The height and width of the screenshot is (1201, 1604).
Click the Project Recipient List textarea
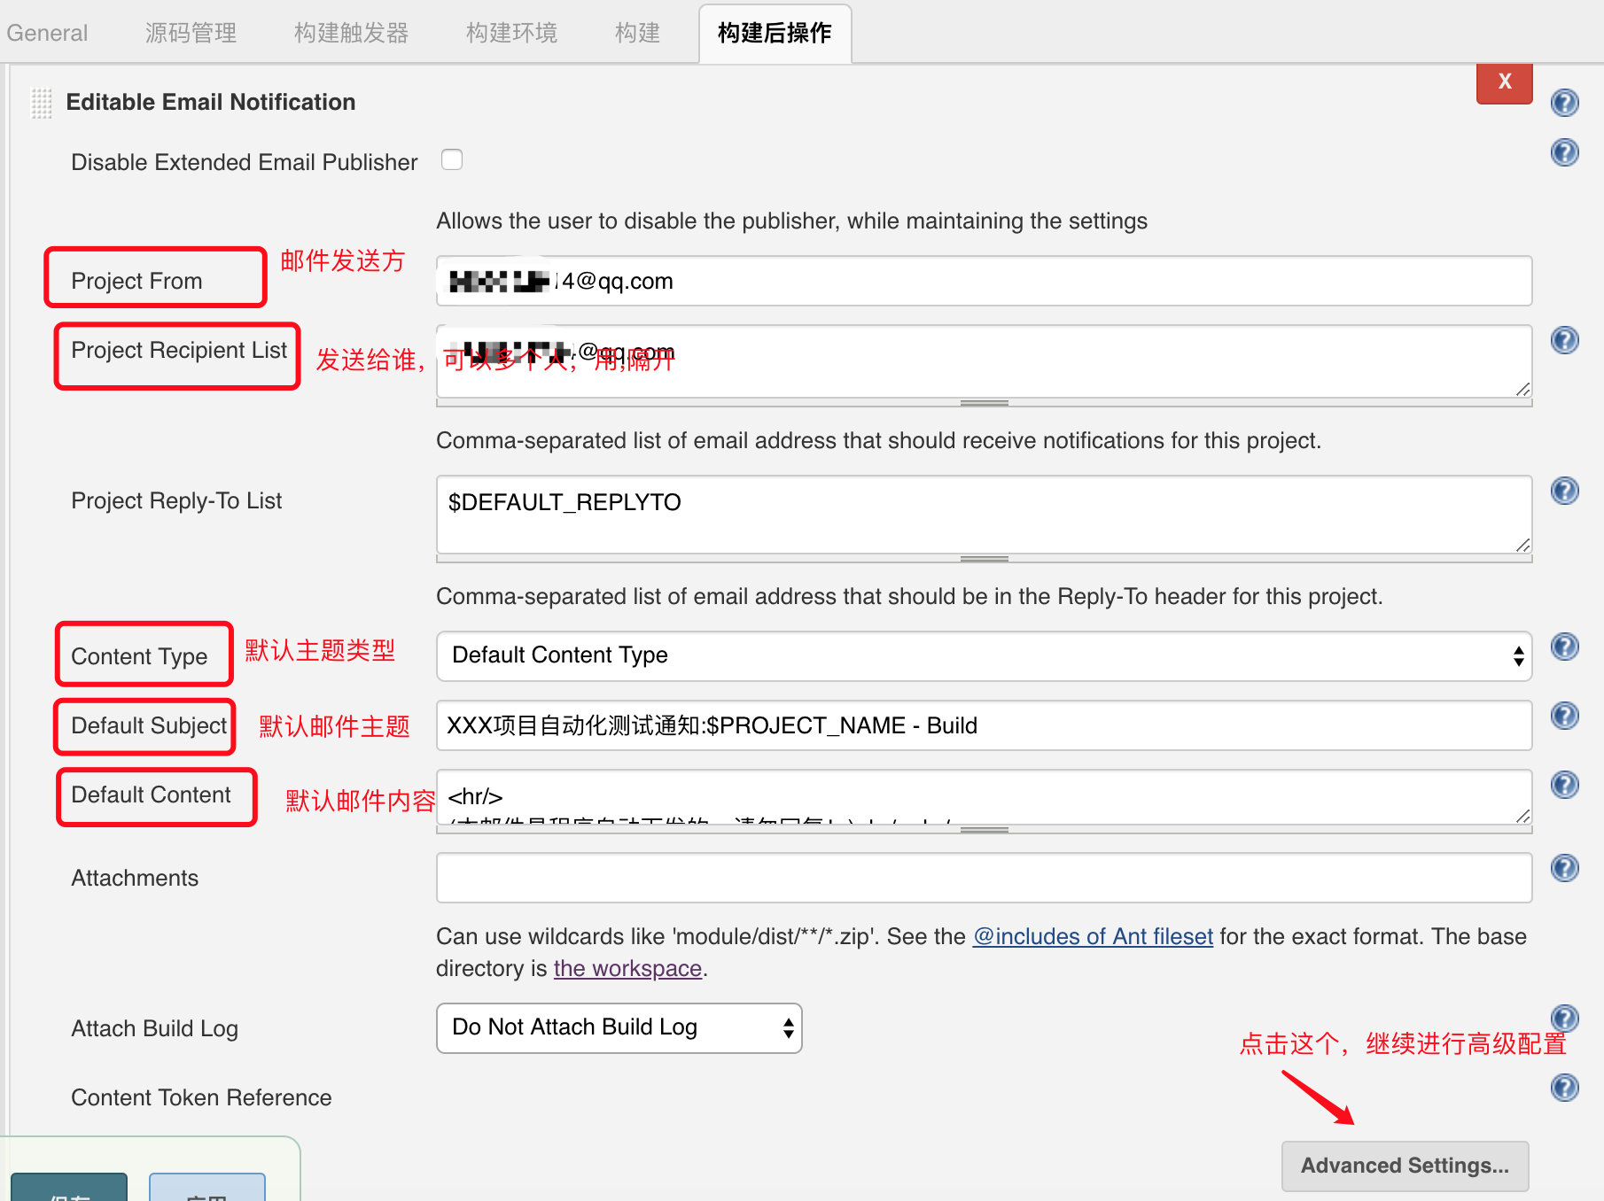(x=984, y=361)
